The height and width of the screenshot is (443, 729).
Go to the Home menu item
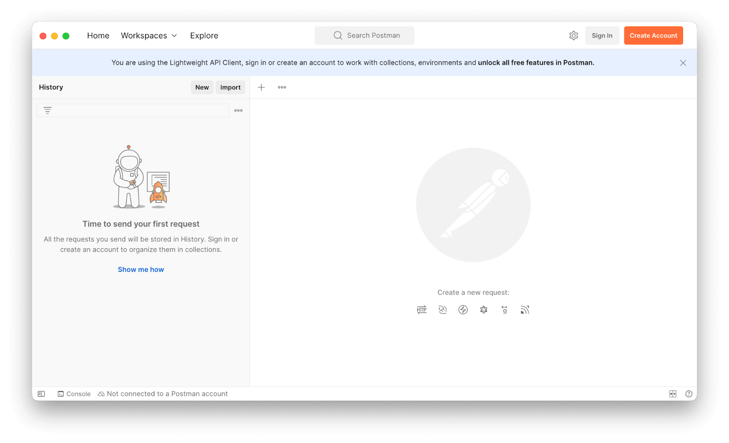click(x=98, y=36)
